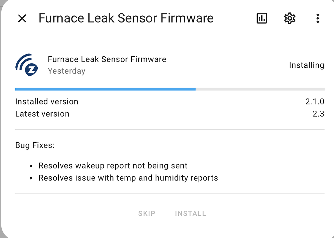The width and height of the screenshot is (334, 238).
Task: Click the firmware update progress bar
Action: 170,89
